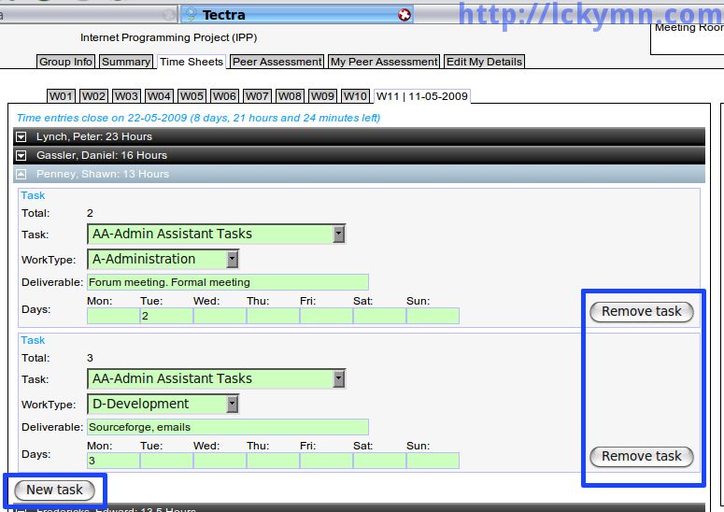Click Lynch, Peter: 23 Hours header
724x512 pixels.
pyautogui.click(x=359, y=136)
